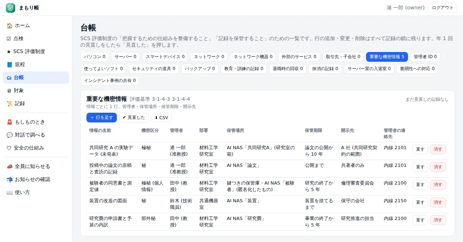Download with the ⬇ CSV button
Screen dimensions: 463x242
point(161,118)
